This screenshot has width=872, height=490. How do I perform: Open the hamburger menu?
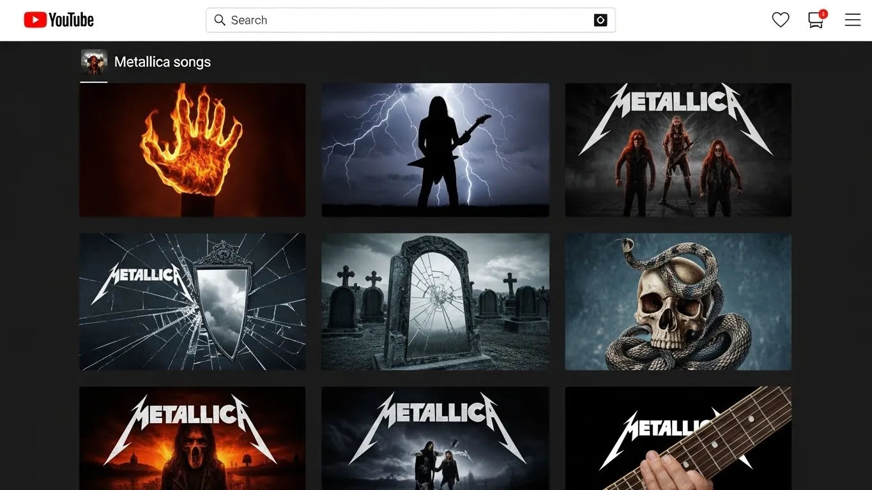coord(852,20)
